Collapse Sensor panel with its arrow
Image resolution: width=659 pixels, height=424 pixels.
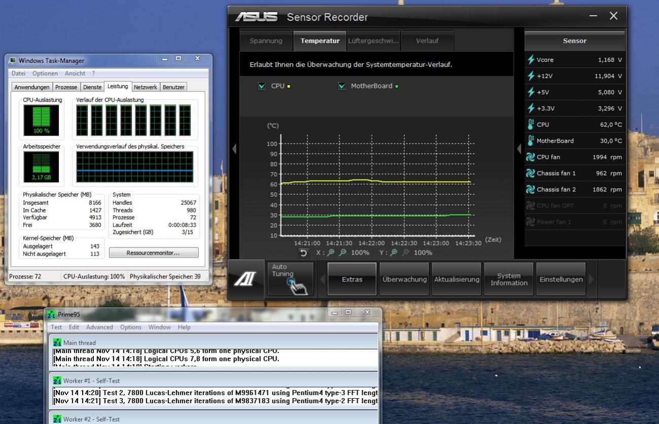[x=518, y=149]
